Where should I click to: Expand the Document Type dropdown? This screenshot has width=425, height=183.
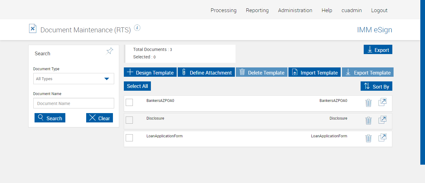[74, 79]
